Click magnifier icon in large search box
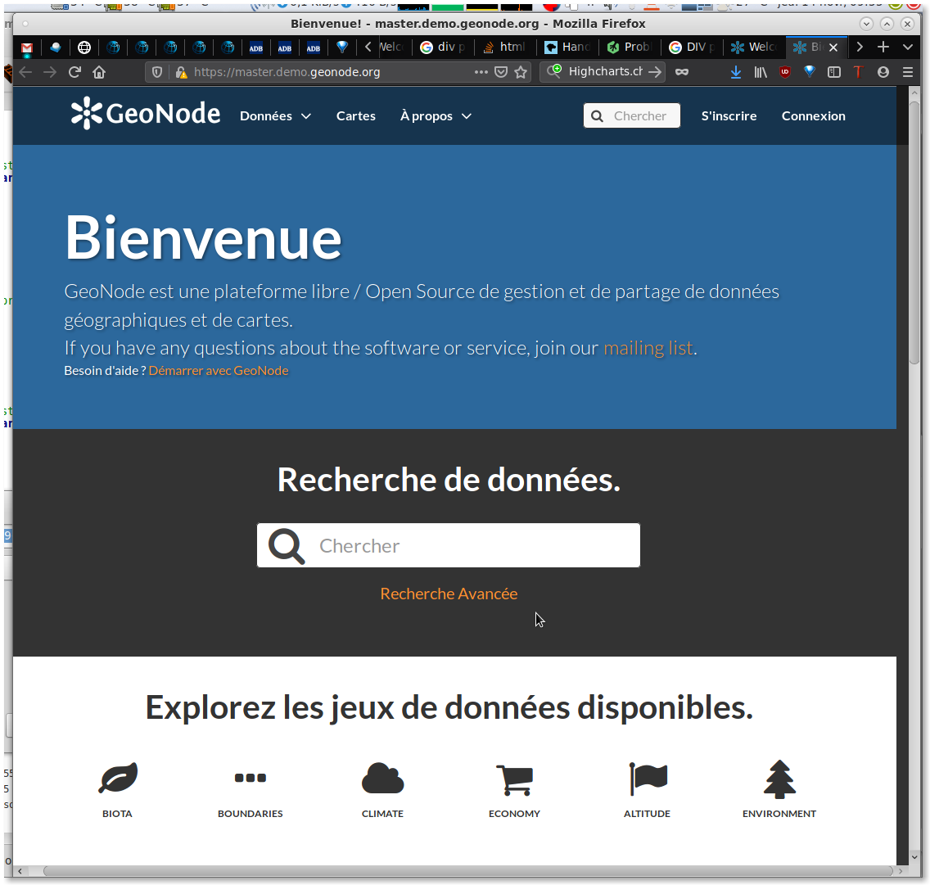This screenshot has height=885, width=930. pos(287,546)
